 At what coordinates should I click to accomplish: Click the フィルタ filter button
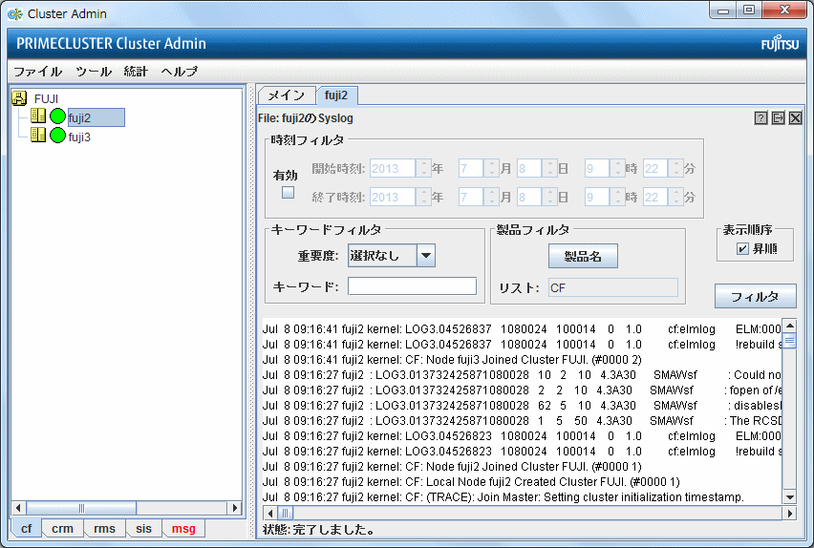(756, 296)
